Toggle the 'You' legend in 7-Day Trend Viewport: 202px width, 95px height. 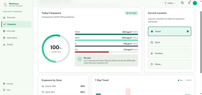tap(180, 80)
